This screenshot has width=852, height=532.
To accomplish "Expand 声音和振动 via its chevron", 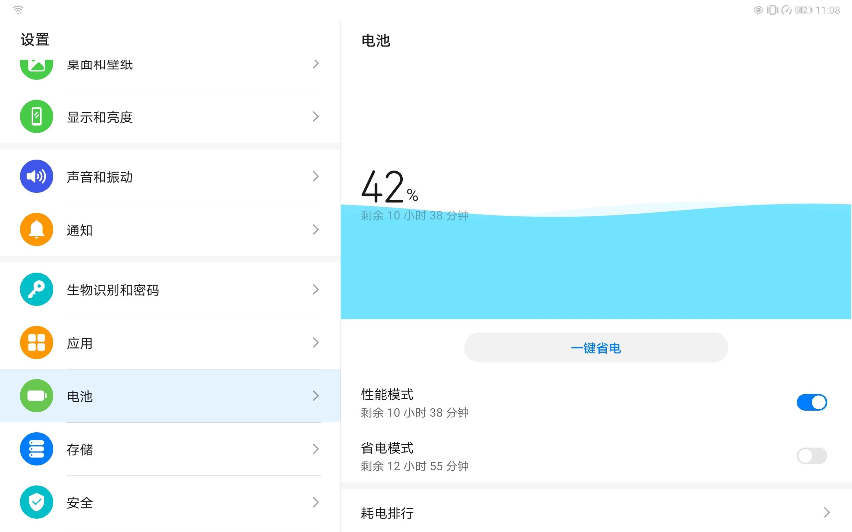I will (x=316, y=176).
